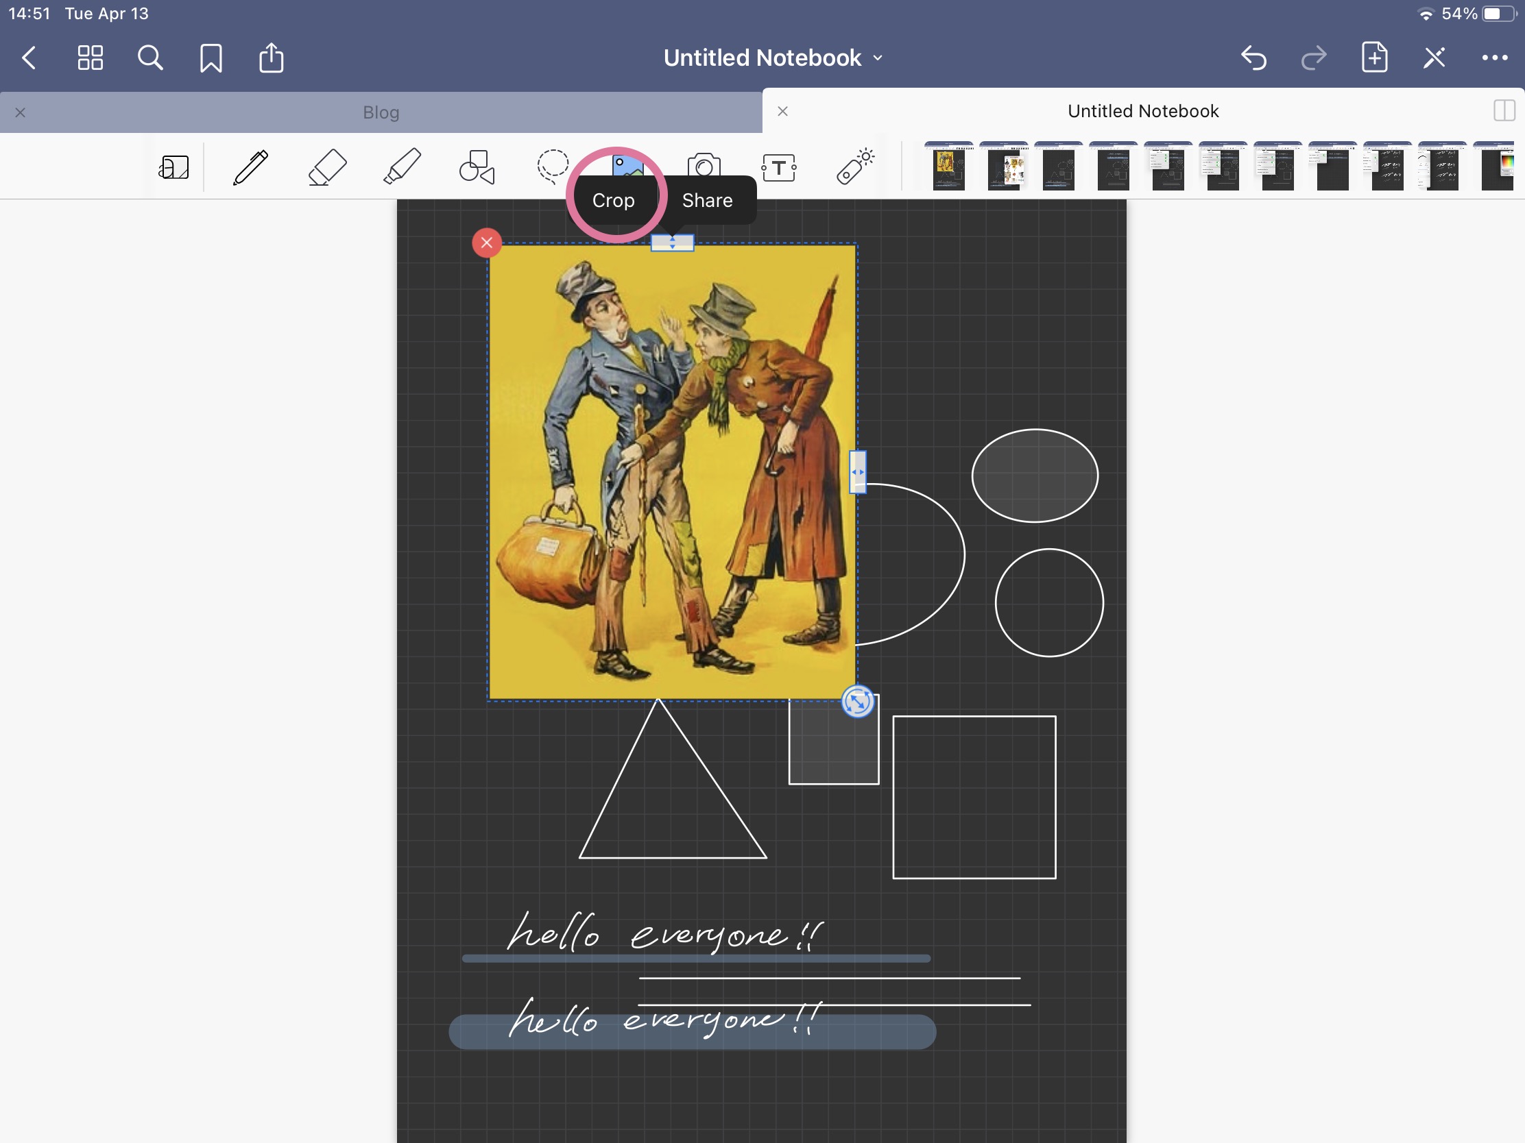Select the Highlighter tool
Screen dimensions: 1525x1143
click(x=402, y=167)
